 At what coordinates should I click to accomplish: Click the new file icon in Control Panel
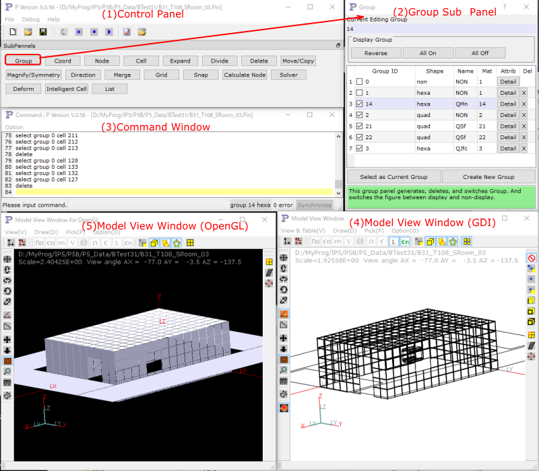click(13, 32)
